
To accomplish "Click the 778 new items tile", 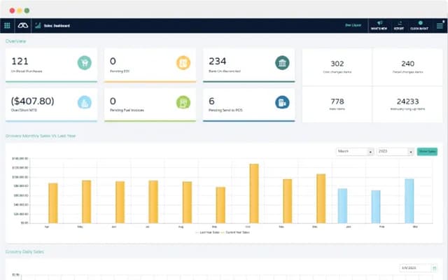I will click(337, 104).
